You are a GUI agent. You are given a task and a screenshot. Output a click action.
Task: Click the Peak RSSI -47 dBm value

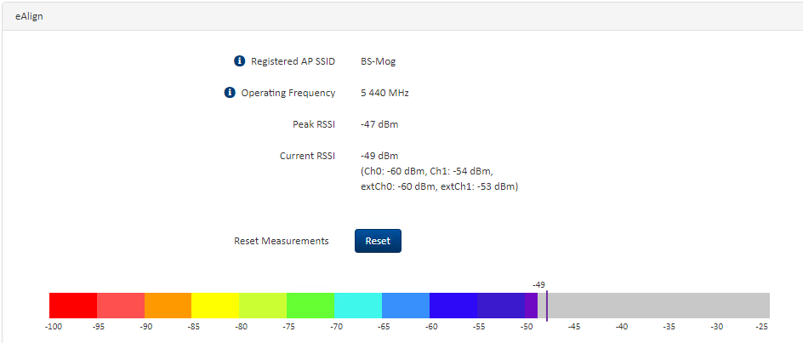tap(379, 124)
